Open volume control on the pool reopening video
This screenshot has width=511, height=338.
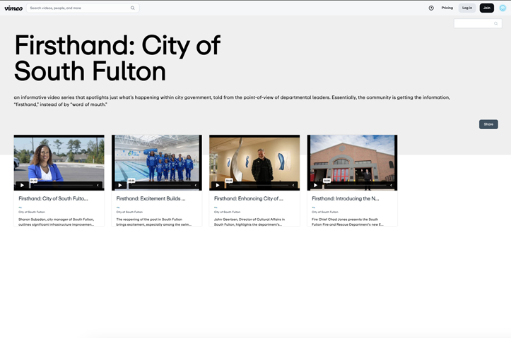[196, 186]
